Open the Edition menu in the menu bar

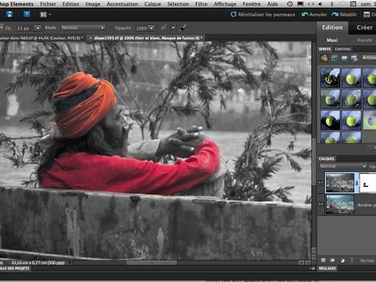[70, 4]
